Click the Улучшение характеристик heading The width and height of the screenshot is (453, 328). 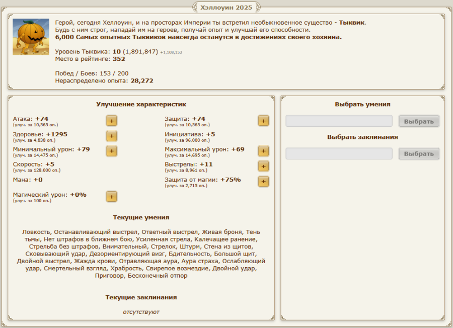pyautogui.click(x=141, y=104)
